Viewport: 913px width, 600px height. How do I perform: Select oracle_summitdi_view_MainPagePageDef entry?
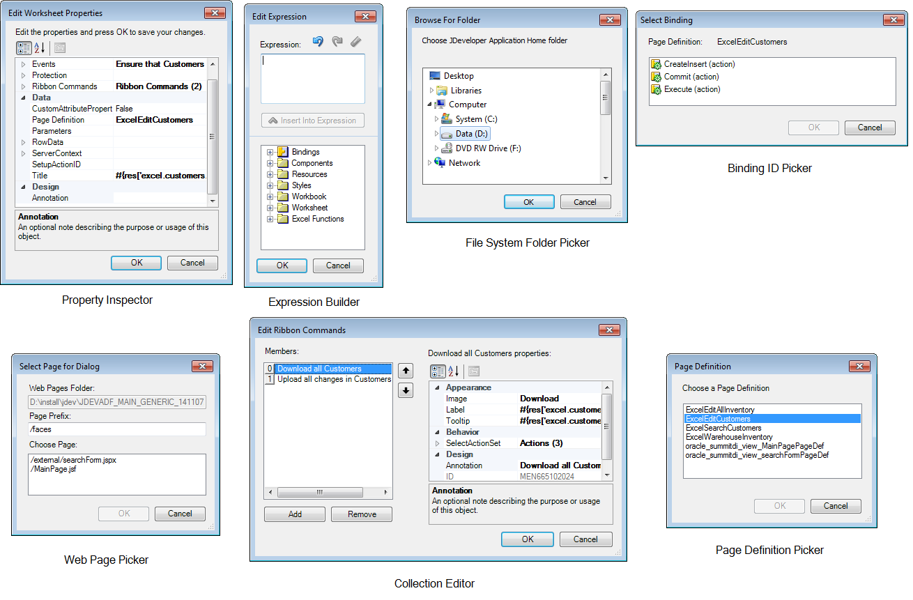755,446
